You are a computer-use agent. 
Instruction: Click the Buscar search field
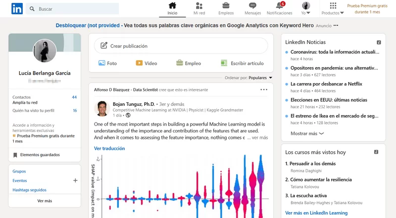click(x=72, y=9)
